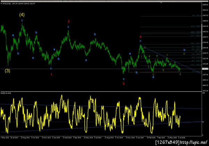Select the chart shift marker on top edge
Screen dimensions: 209x146
pyautogui.click(x=161, y=2)
